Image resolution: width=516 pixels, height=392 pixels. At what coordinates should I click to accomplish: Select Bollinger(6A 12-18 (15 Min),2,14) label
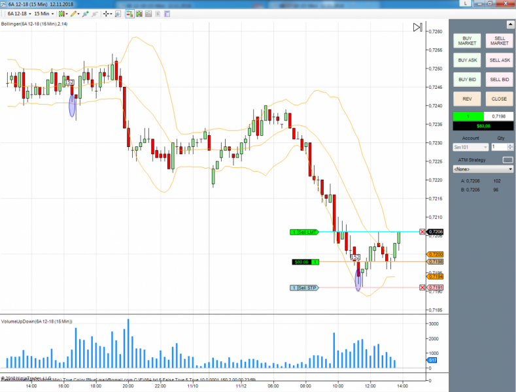point(34,24)
